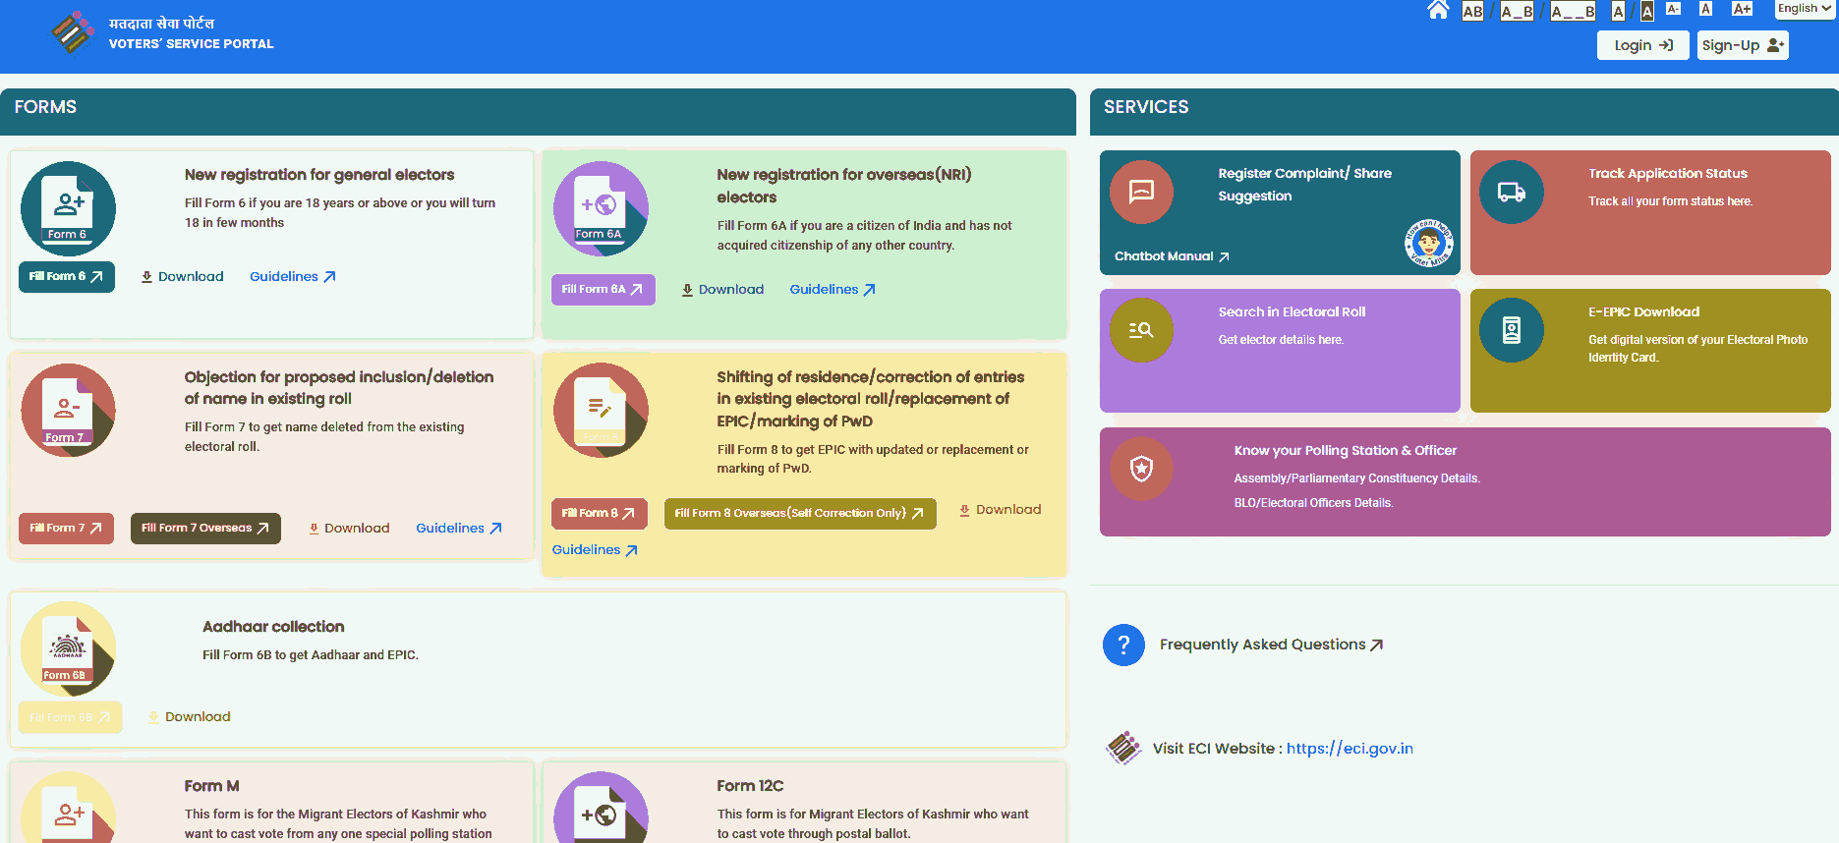
Task: Reset font size with the plain A
Action: pos(1705,9)
